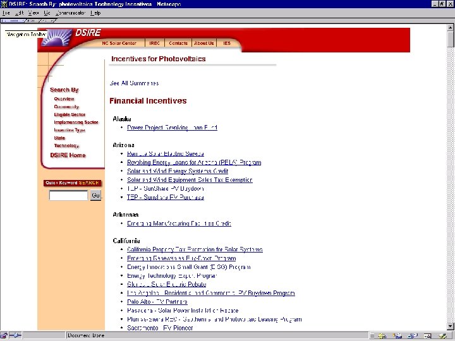
Task: Open Navigator from the component bar
Action: coord(382,336)
